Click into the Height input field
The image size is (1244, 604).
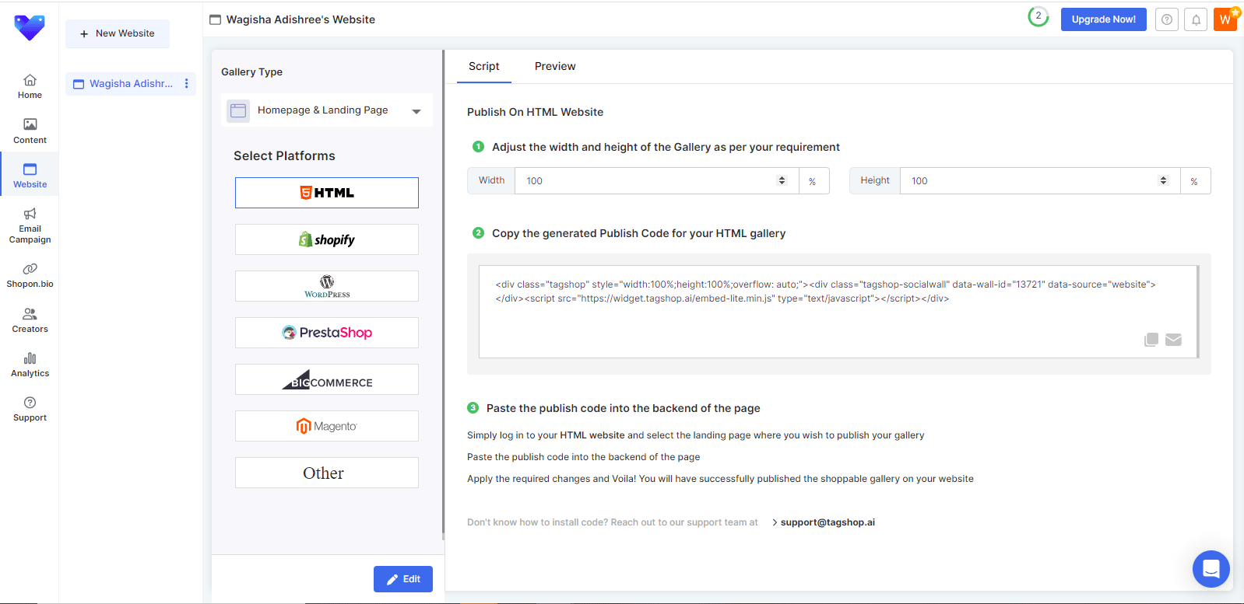[x=1028, y=180]
